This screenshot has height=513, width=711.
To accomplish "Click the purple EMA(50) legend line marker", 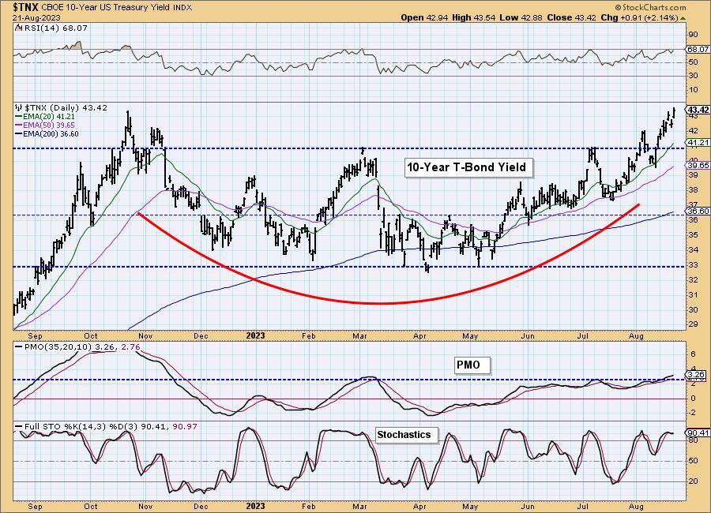I will click(18, 125).
